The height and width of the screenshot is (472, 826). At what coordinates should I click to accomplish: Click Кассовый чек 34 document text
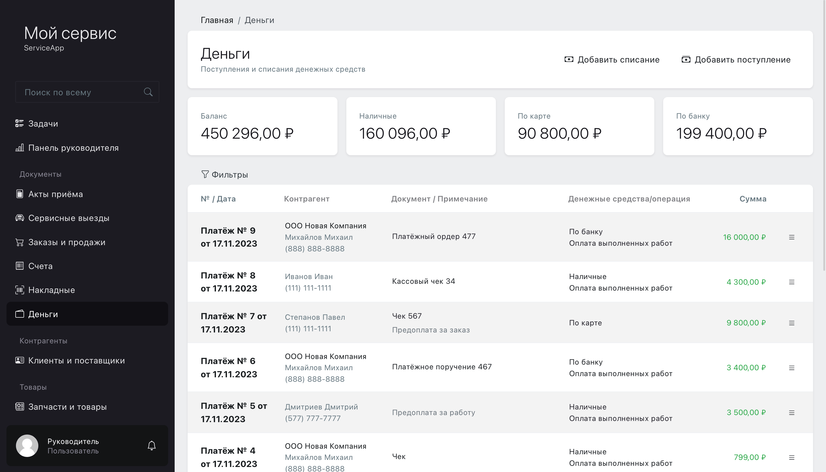423,281
